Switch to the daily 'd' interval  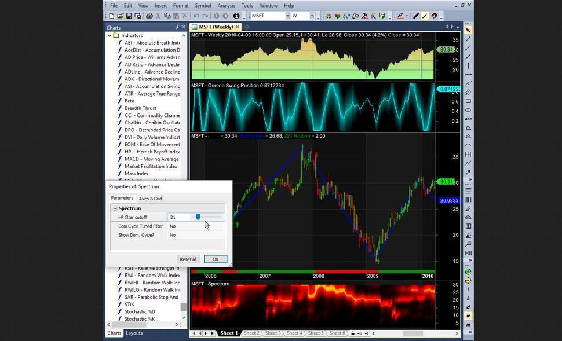pos(468,307)
